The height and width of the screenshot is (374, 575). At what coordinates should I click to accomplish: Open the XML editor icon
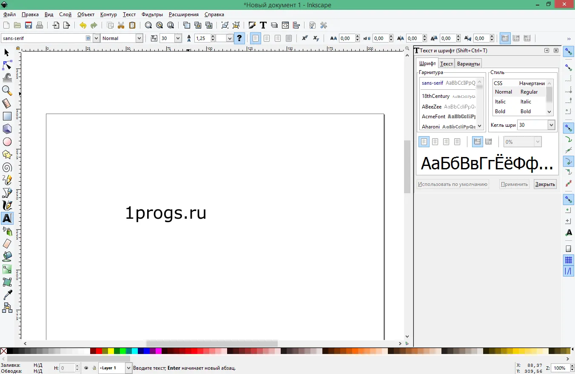pos(285,25)
